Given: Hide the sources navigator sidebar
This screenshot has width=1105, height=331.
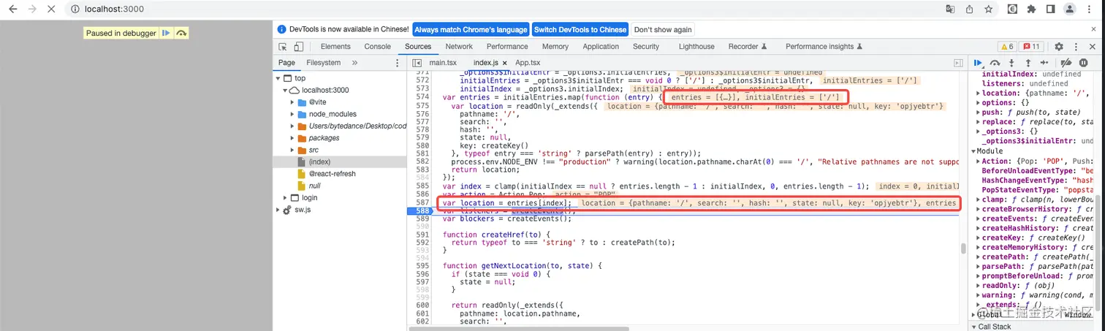Looking at the screenshot, I should click(417, 64).
